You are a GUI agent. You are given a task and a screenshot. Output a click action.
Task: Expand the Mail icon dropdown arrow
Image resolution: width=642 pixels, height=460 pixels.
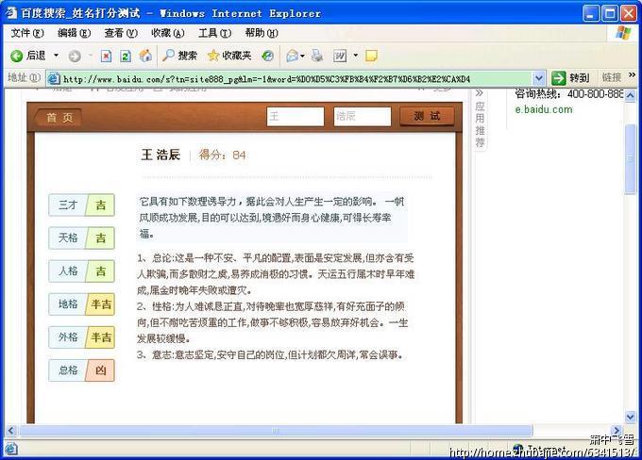[303, 56]
